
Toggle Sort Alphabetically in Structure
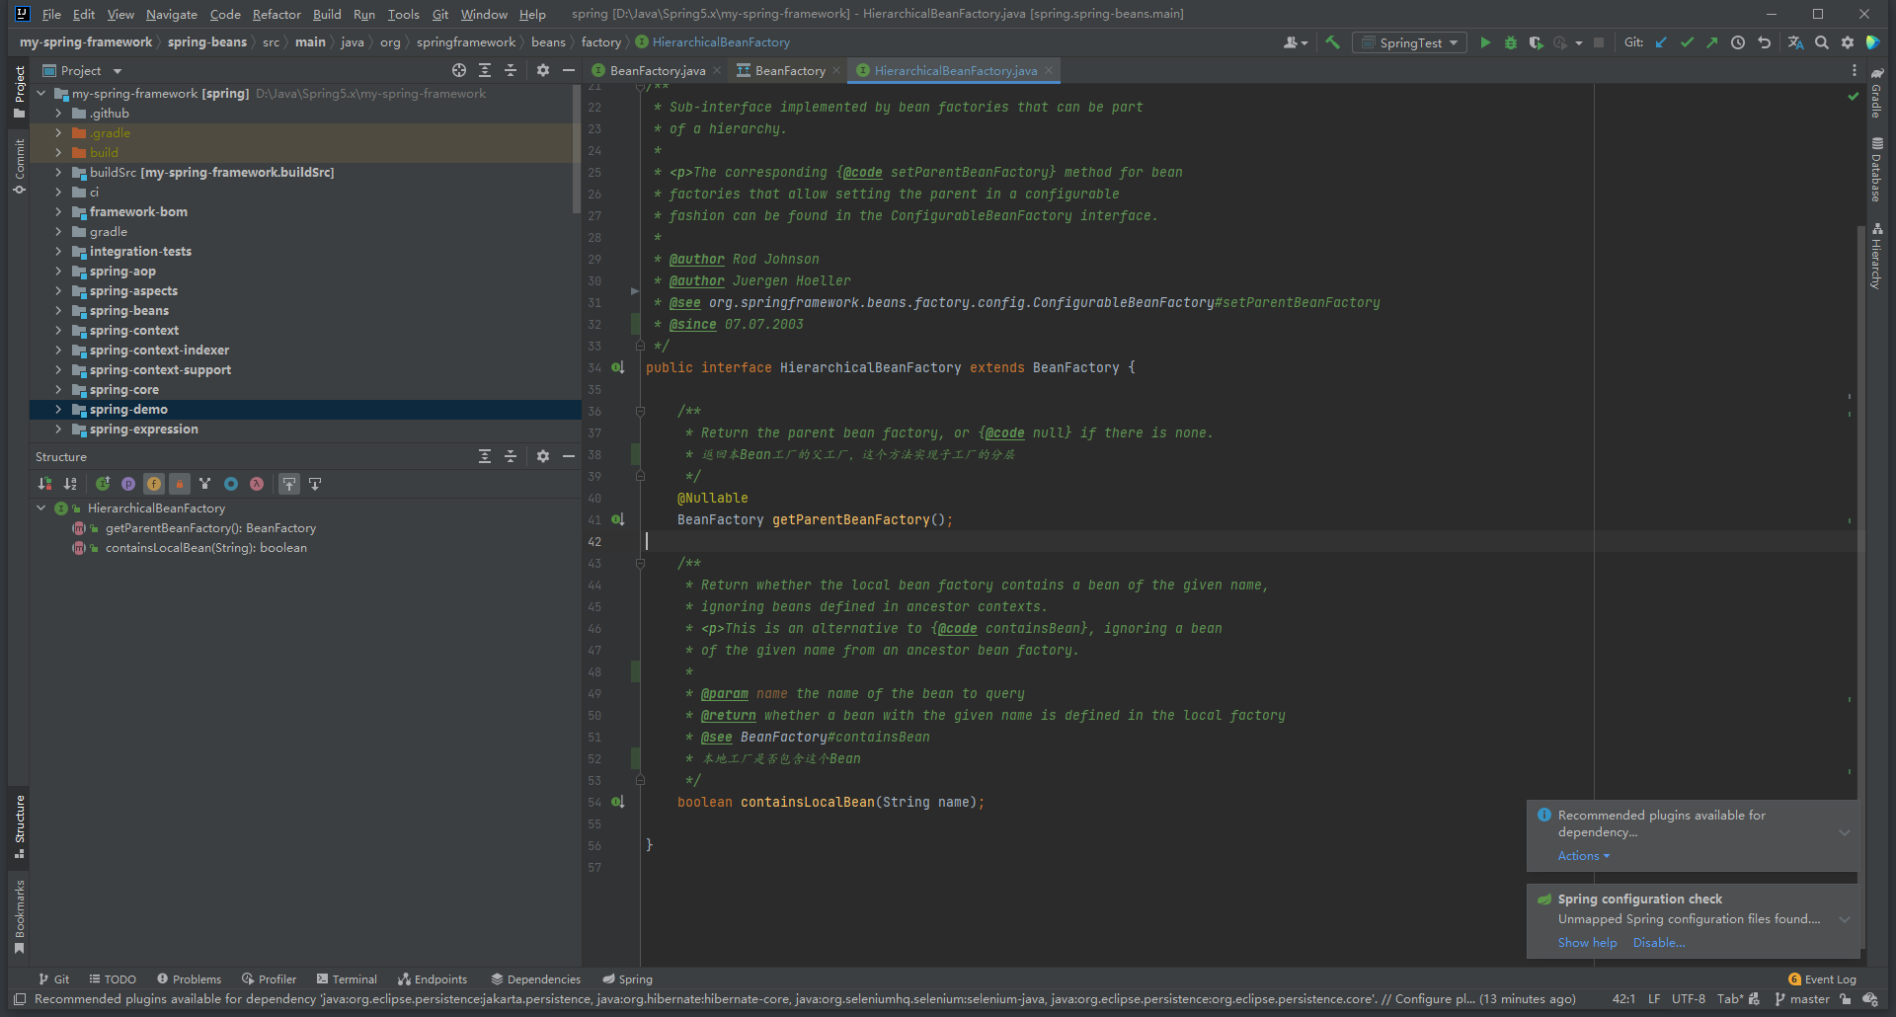point(70,484)
